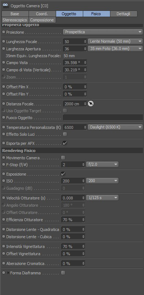144x295 pixels.
Task: Toggle keyframe dot beside ISO
Action: tap(4, 181)
